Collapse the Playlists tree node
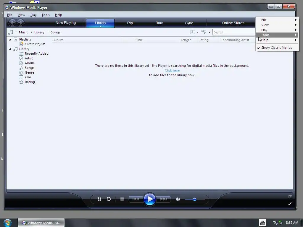Image resolution: width=303 pixels, height=227 pixels. coord(10,40)
